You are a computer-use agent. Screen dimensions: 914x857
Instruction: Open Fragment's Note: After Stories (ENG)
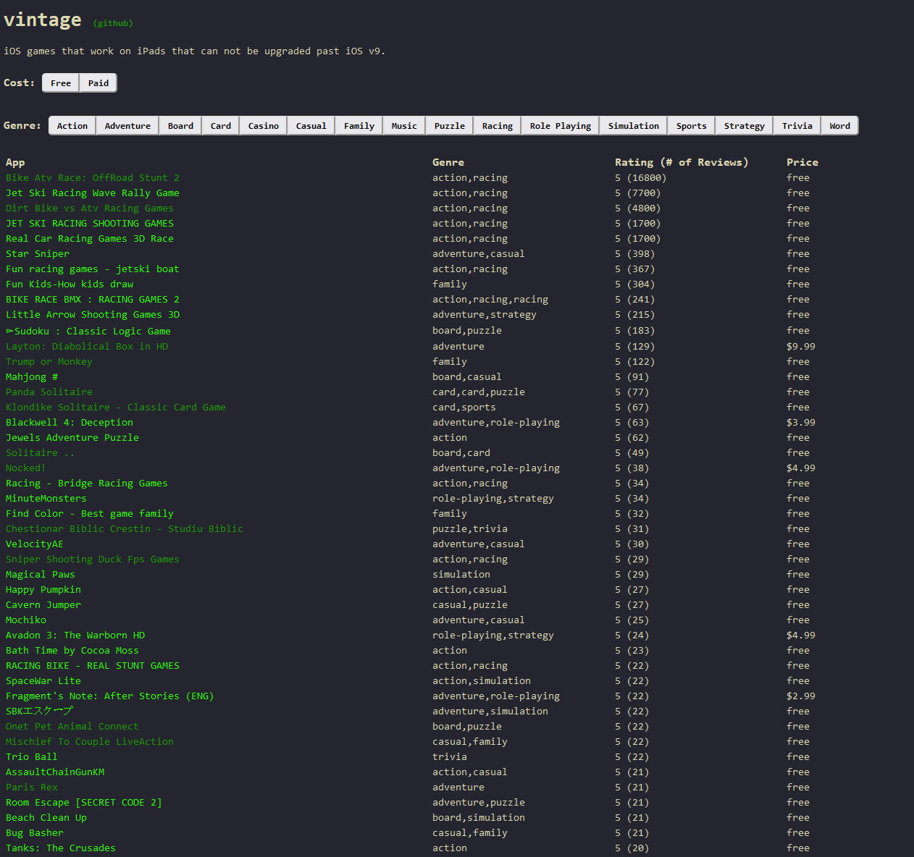(x=110, y=696)
